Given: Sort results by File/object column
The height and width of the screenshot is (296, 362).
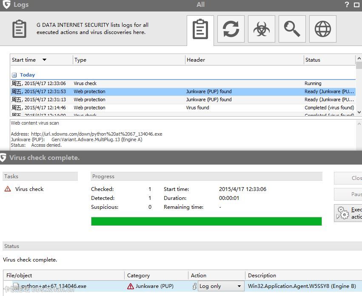Looking at the screenshot, I should click(x=64, y=276).
